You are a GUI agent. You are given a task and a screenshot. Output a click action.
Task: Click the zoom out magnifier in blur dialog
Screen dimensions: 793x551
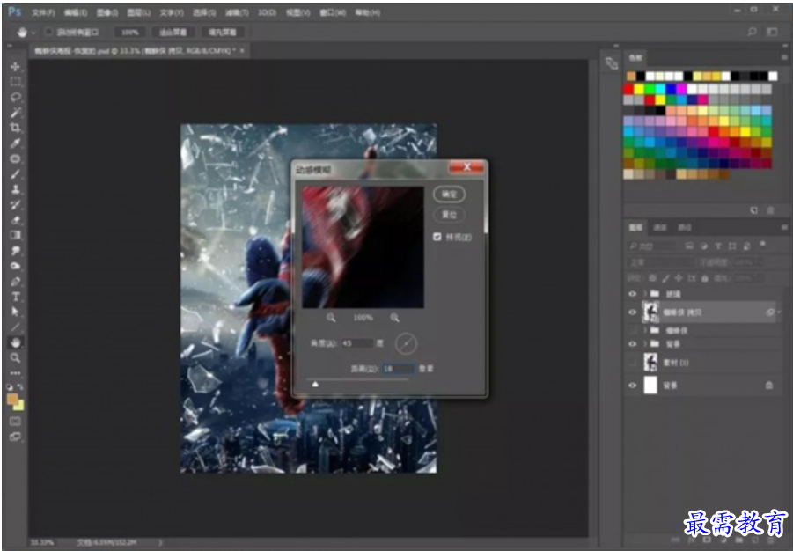pos(331,318)
